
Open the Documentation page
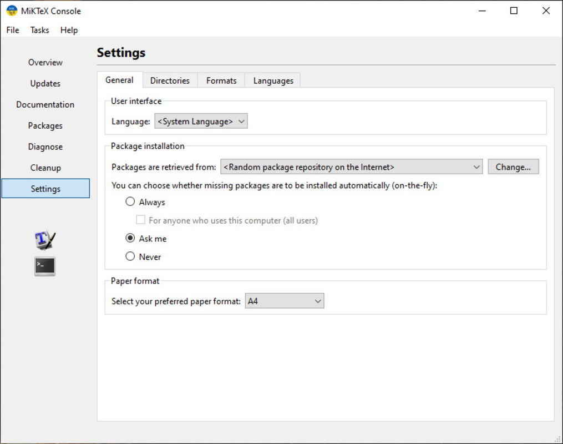point(45,104)
